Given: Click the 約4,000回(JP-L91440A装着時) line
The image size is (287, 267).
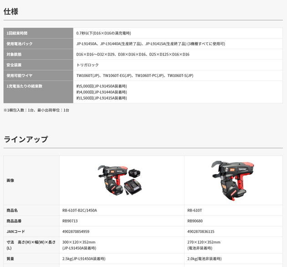Looking at the screenshot, I should [x=102, y=92].
